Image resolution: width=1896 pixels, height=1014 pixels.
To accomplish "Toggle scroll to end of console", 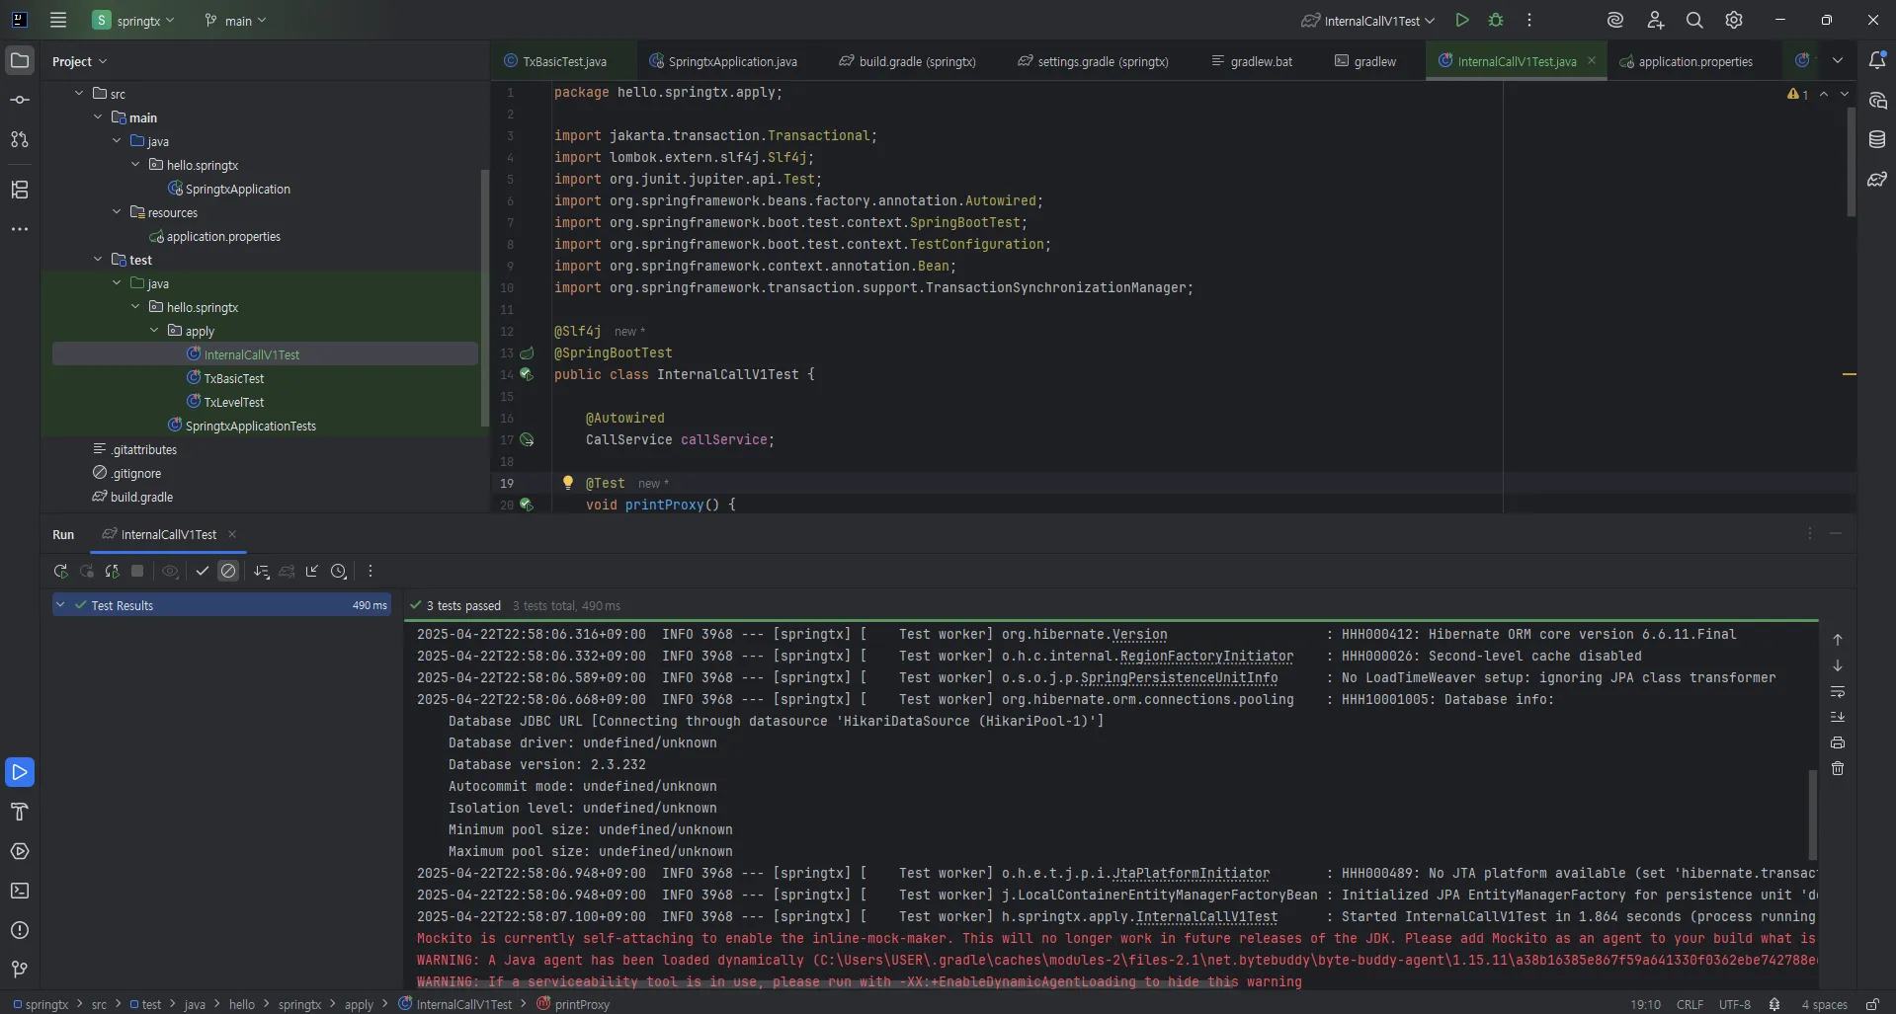I will [x=1838, y=717].
